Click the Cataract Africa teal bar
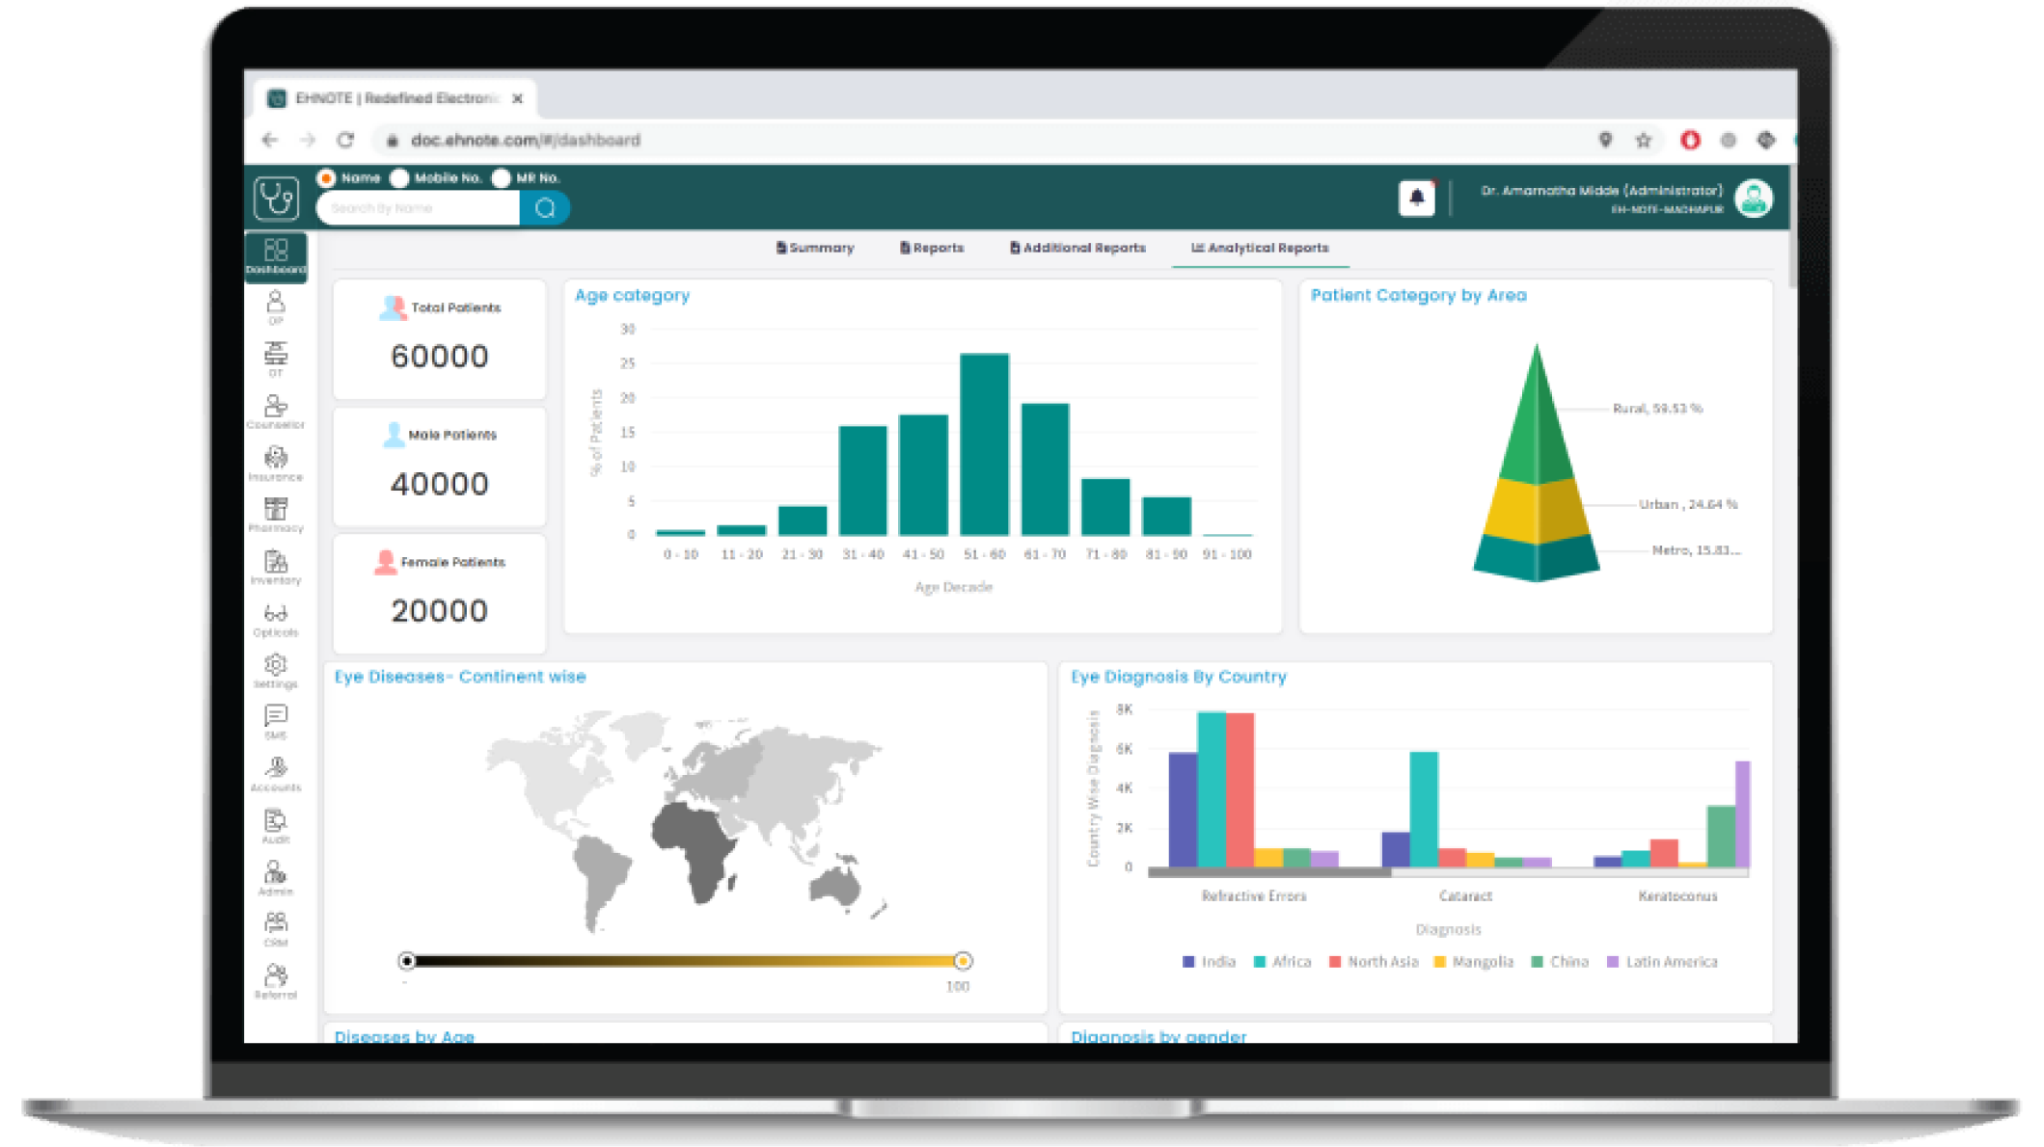The height and width of the screenshot is (1147, 2044). coord(1424,810)
